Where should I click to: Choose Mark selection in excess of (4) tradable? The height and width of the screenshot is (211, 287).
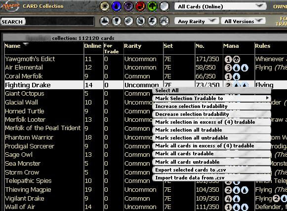click(211, 122)
